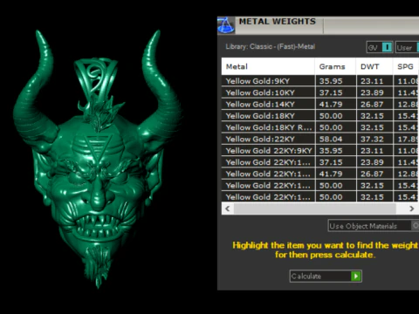Select 35.95 grams in Yellow Gold:9KY row

336,81
